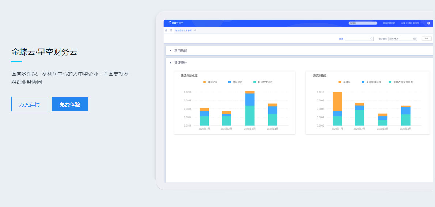Click the 账簿 lookup input field
435x207 pixels.
point(359,39)
